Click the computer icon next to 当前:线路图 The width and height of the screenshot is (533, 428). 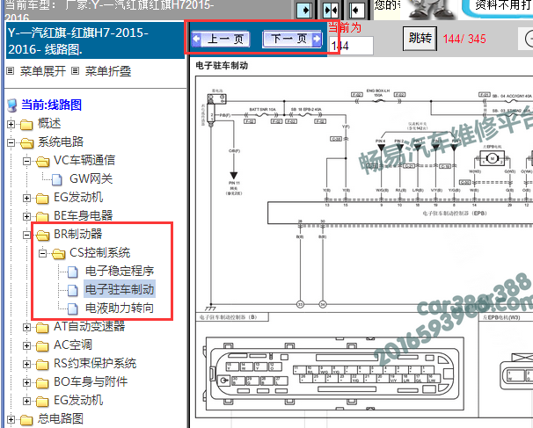click(x=12, y=105)
